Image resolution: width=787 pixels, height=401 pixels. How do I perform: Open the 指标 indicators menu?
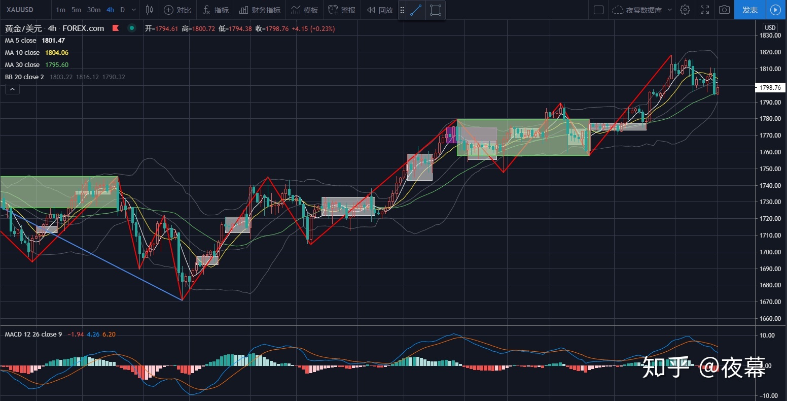(216, 10)
